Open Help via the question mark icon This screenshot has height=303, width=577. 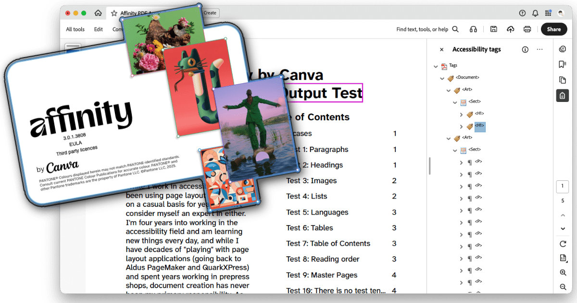pyautogui.click(x=523, y=13)
